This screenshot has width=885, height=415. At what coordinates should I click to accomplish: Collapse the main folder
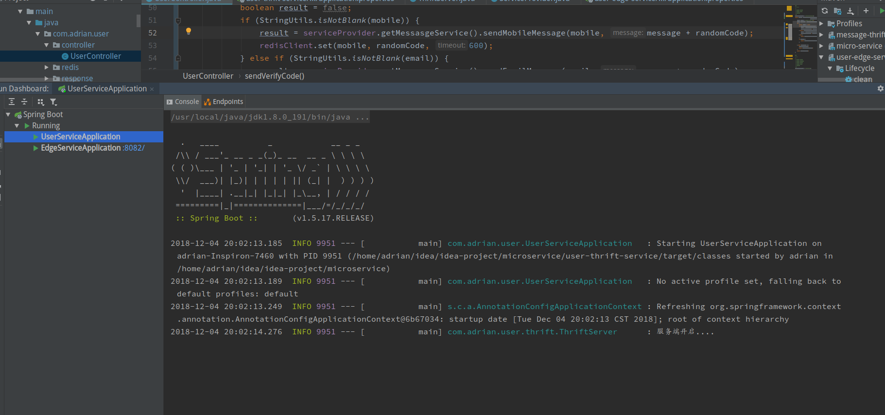pyautogui.click(x=20, y=11)
